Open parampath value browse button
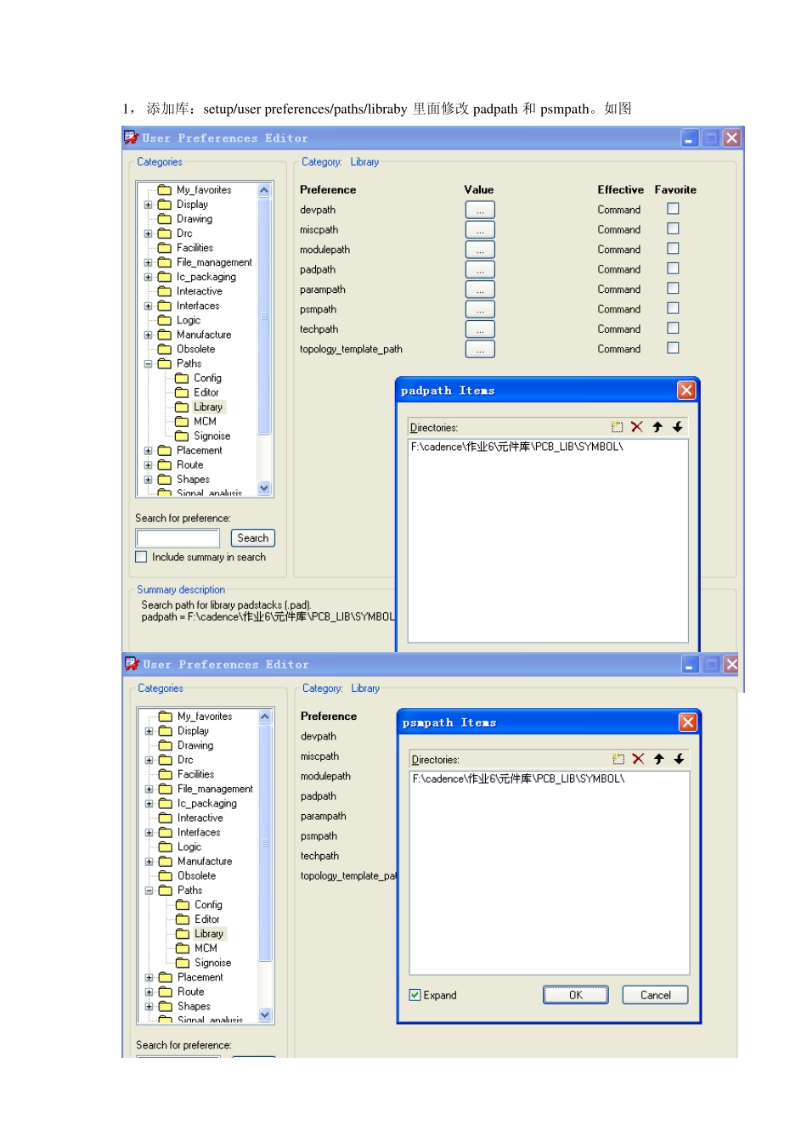Screen dimensions: 807x1141 [480, 289]
